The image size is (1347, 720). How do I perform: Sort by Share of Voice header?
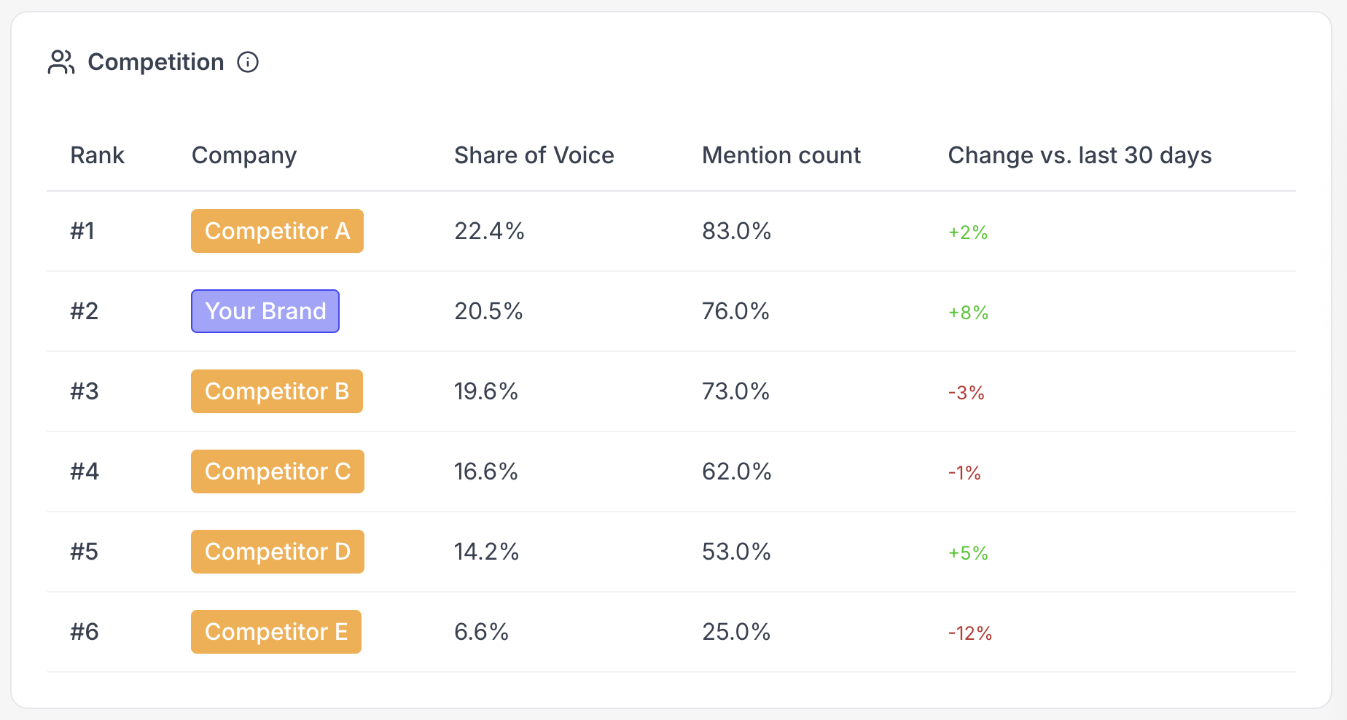[534, 155]
